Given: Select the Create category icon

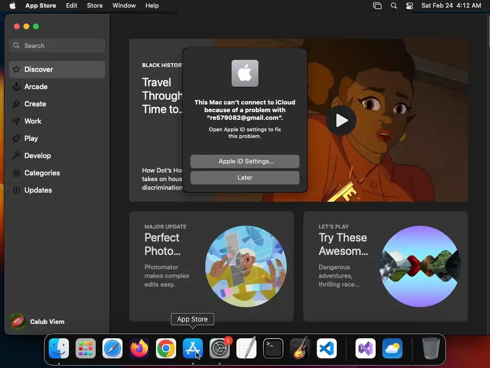Looking at the screenshot, I should pyautogui.click(x=16, y=104).
